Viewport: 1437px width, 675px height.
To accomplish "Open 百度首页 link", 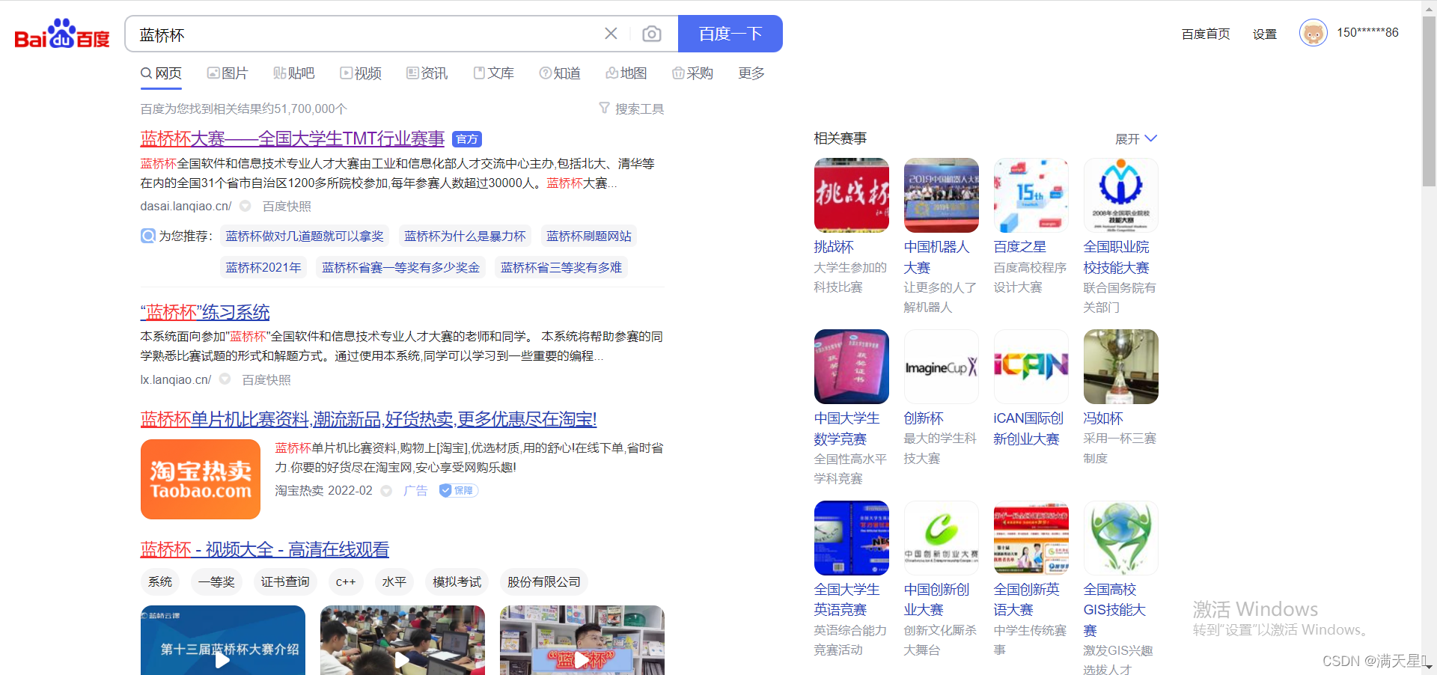I will point(1206,34).
